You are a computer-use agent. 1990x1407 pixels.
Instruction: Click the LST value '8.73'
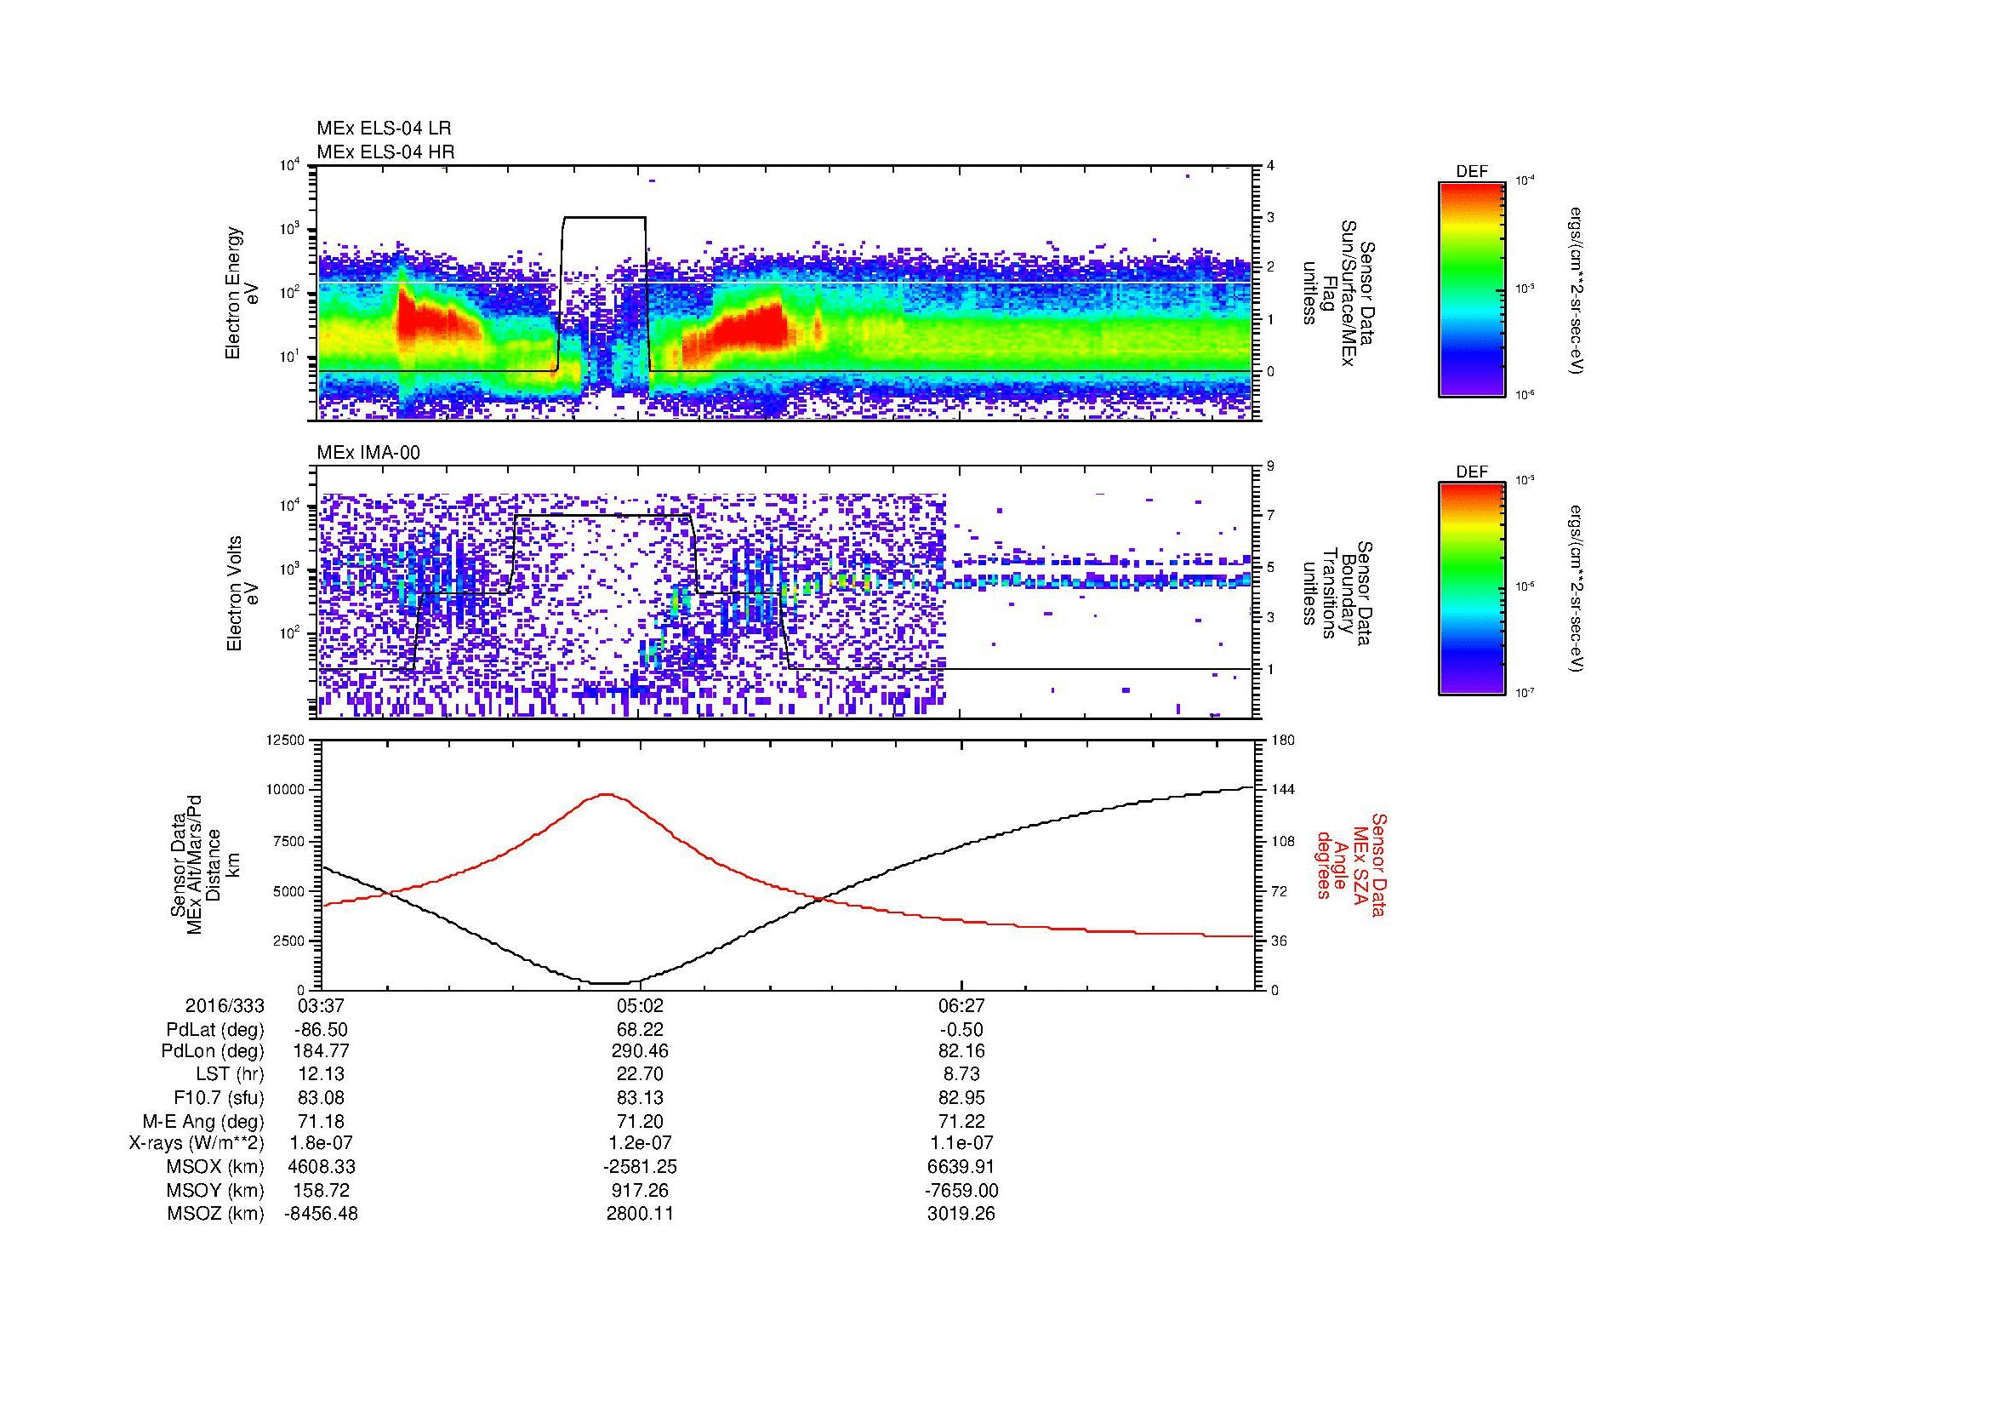coord(961,1074)
